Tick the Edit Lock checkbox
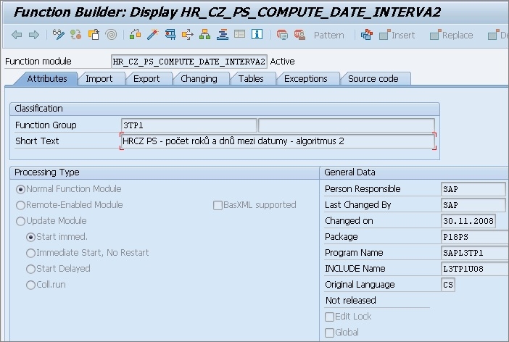 coord(330,317)
